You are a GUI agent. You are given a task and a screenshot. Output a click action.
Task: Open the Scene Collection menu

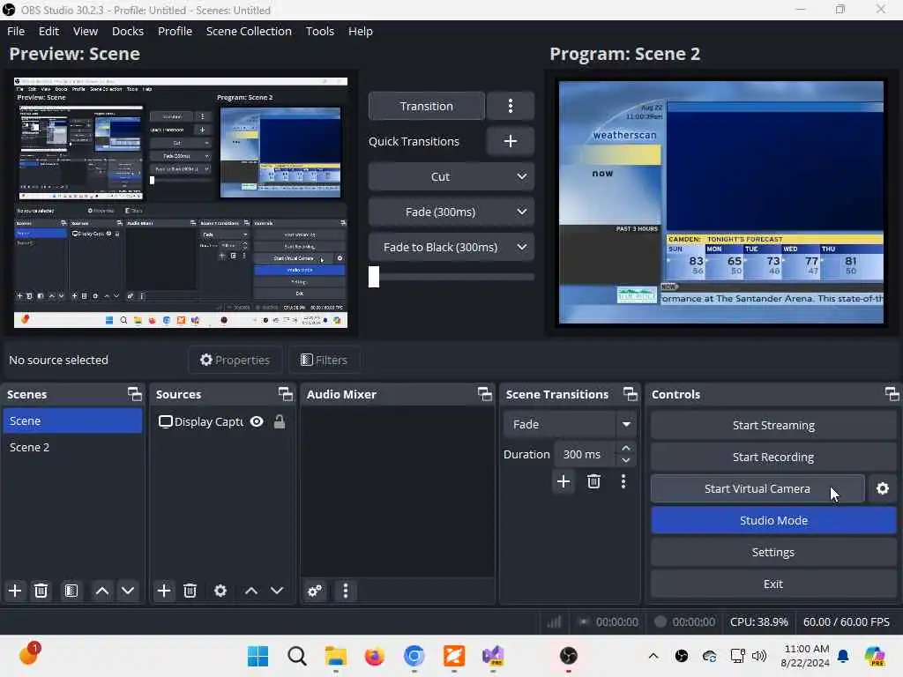click(x=249, y=31)
